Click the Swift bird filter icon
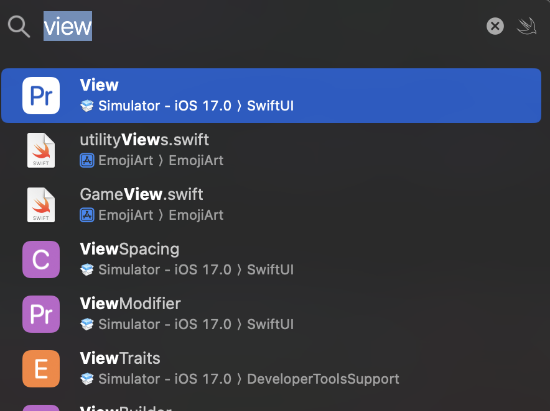Screen dimensions: 550x411 click(x=526, y=26)
